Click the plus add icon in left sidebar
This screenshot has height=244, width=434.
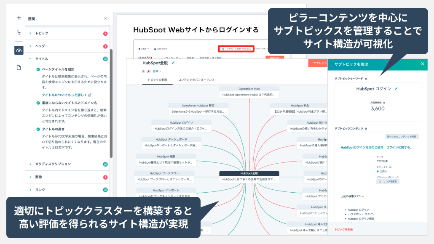pos(19,18)
